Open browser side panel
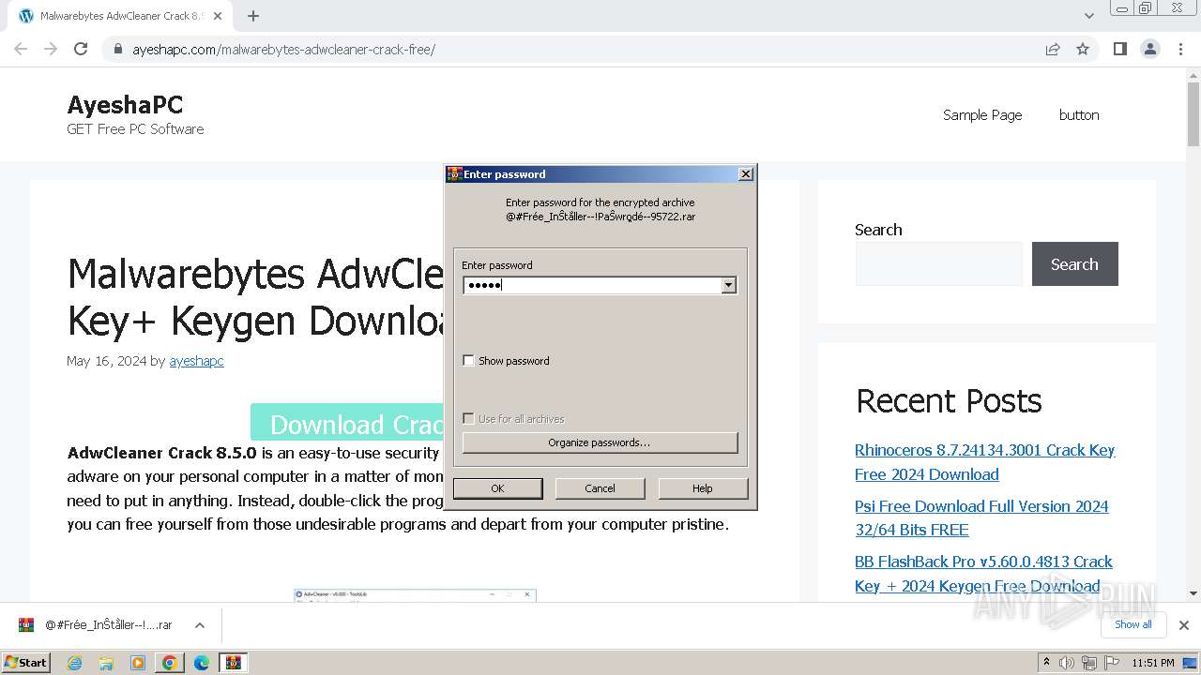Image resolution: width=1201 pixels, height=675 pixels. point(1119,49)
